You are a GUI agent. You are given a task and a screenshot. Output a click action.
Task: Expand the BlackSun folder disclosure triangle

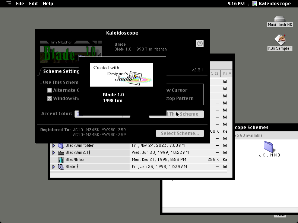(54, 145)
